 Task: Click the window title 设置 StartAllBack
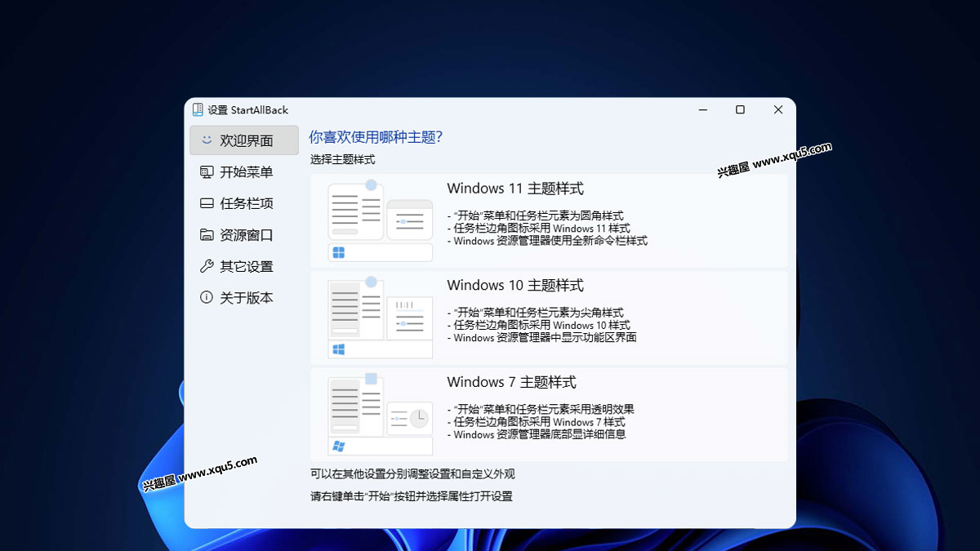coord(247,110)
